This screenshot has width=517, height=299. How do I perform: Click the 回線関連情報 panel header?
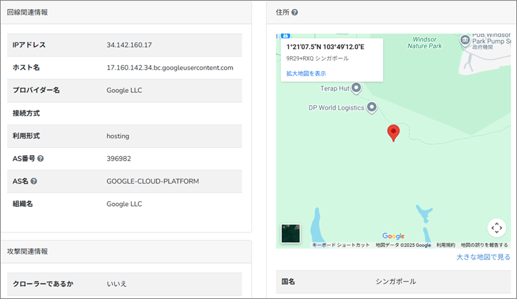click(x=27, y=12)
